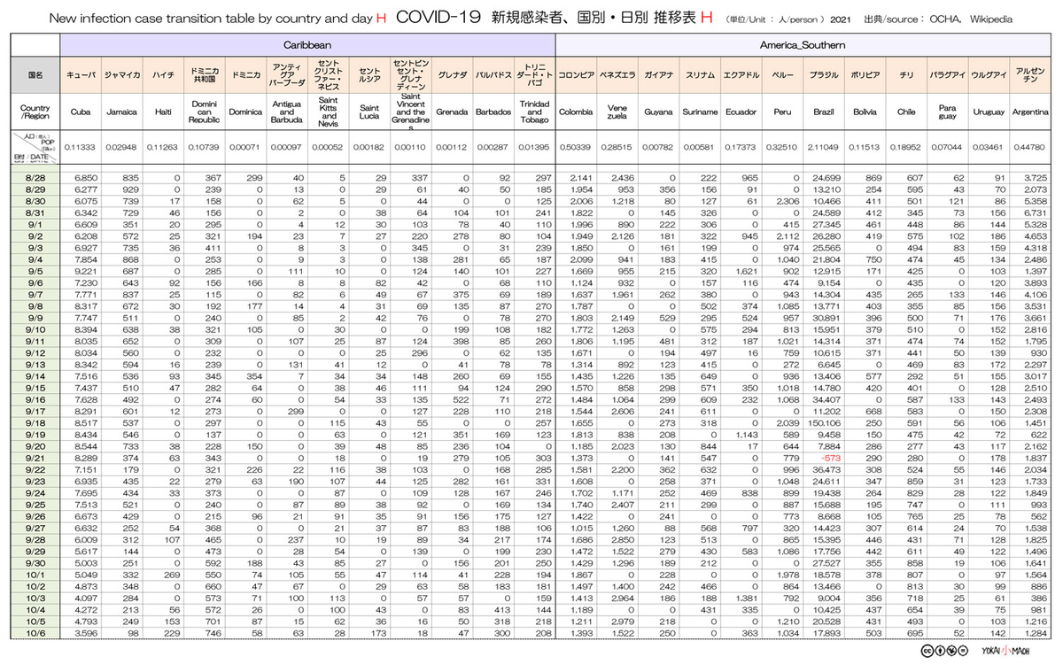Select the 'Haiti' column header

point(163,113)
